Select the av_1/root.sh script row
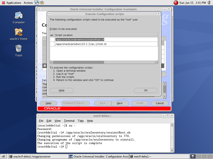The height and width of the screenshot is (159, 213). pos(104,44)
